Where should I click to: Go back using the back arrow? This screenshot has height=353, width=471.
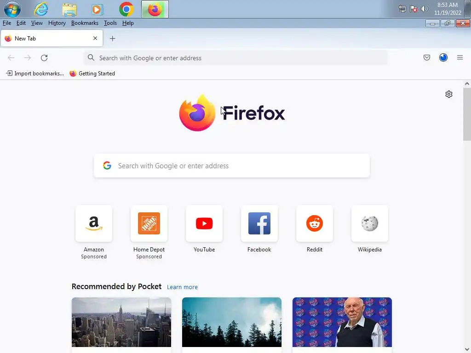pos(11,57)
